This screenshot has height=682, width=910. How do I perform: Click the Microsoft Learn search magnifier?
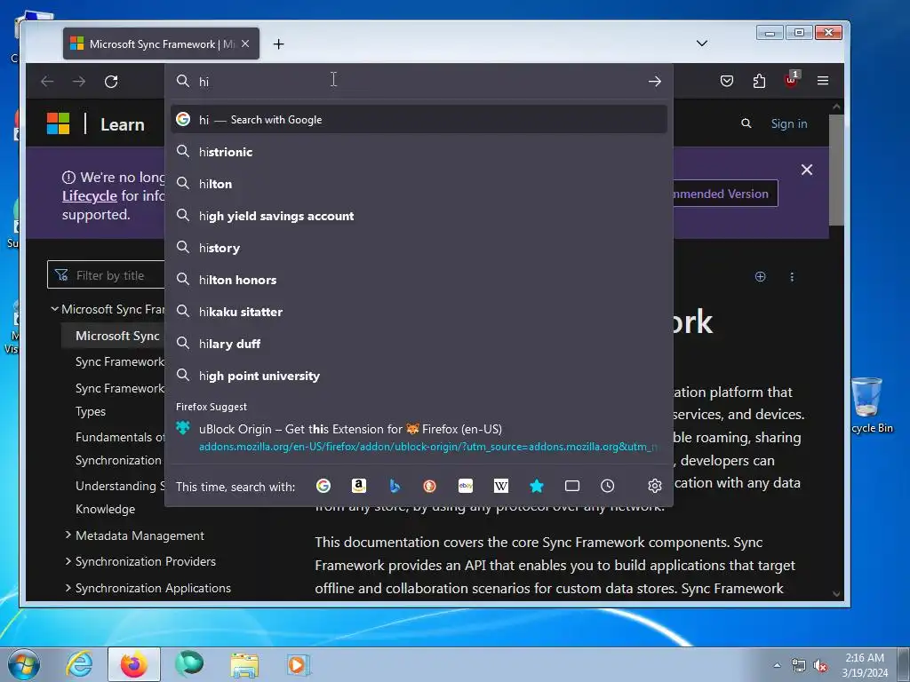coord(746,123)
